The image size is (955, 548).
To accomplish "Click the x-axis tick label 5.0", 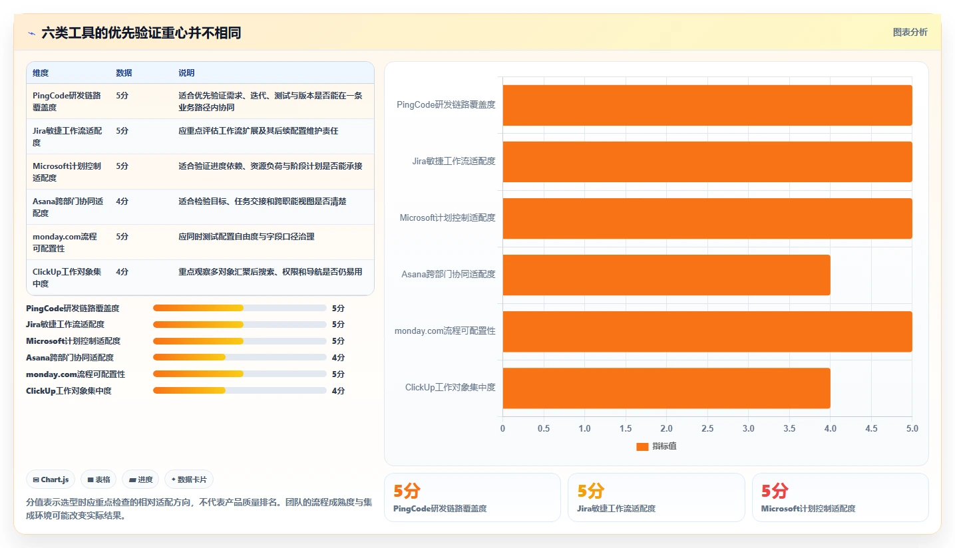I will 912,429.
